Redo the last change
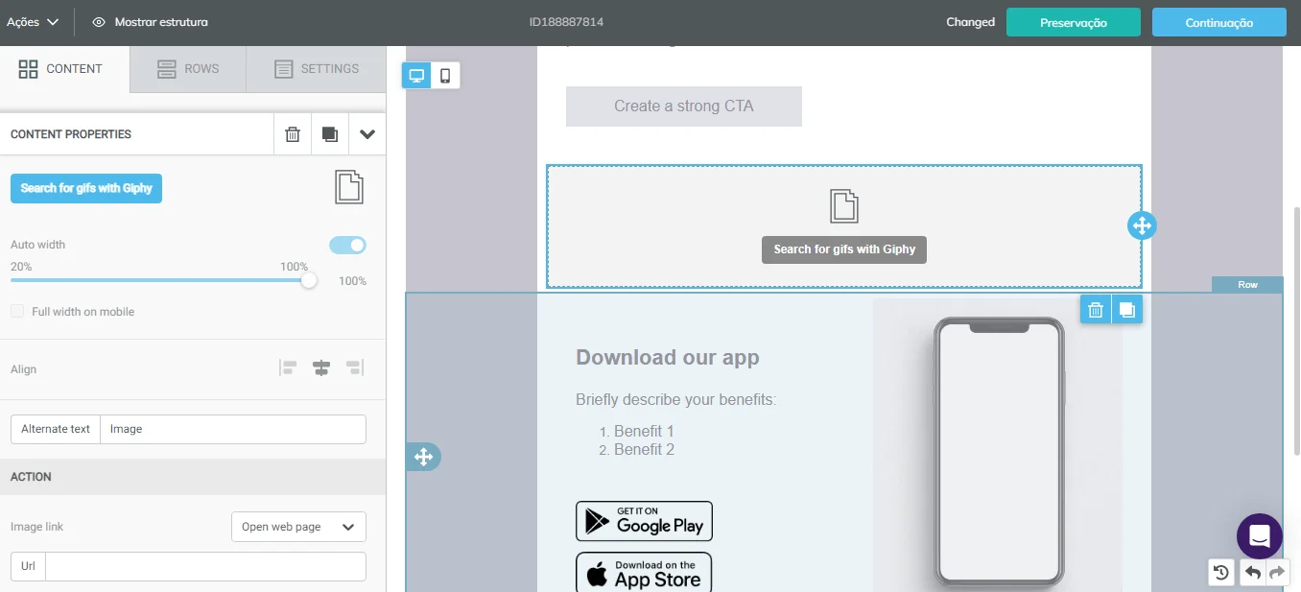1301x592 pixels. 1277,573
